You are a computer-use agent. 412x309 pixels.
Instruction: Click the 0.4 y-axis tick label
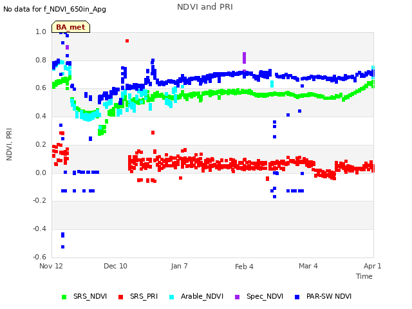[x=41, y=116]
